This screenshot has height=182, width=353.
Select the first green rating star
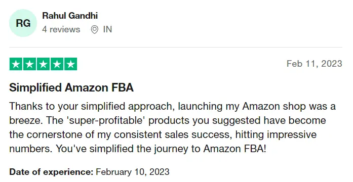[x=16, y=64]
